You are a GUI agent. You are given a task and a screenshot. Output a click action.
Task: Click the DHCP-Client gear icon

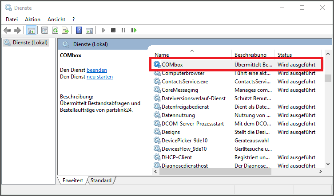coord(157,157)
